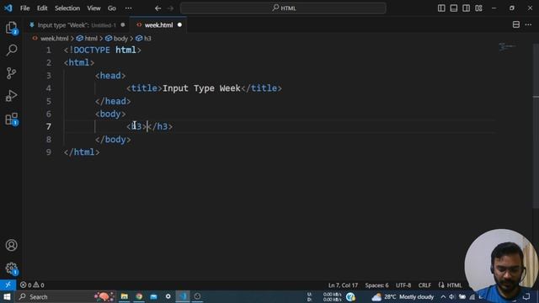
Task: Click line number 4 in the gutter
Action: coord(49,88)
